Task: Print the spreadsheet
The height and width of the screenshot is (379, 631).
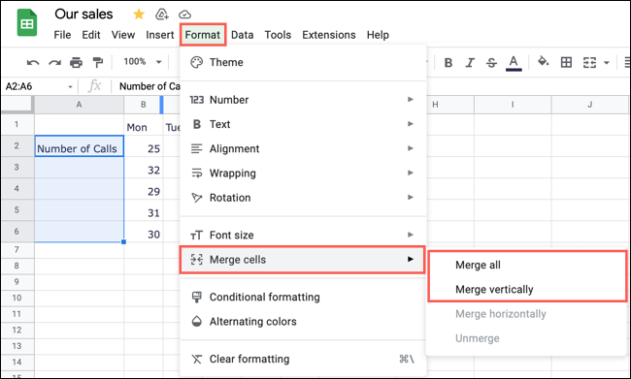Action: point(76,62)
